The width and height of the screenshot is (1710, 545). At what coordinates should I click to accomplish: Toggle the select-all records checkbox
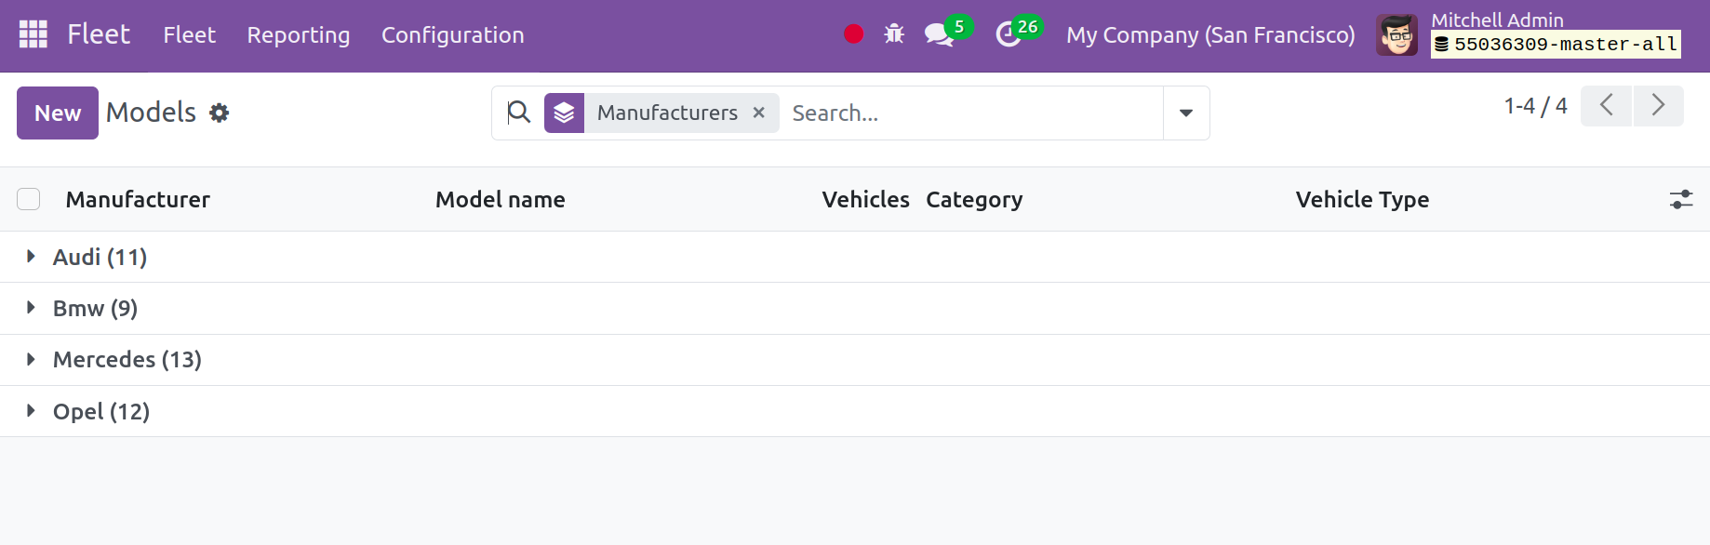29,199
